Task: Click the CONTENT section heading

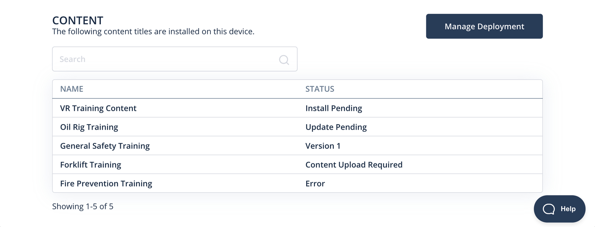Action: [x=78, y=20]
